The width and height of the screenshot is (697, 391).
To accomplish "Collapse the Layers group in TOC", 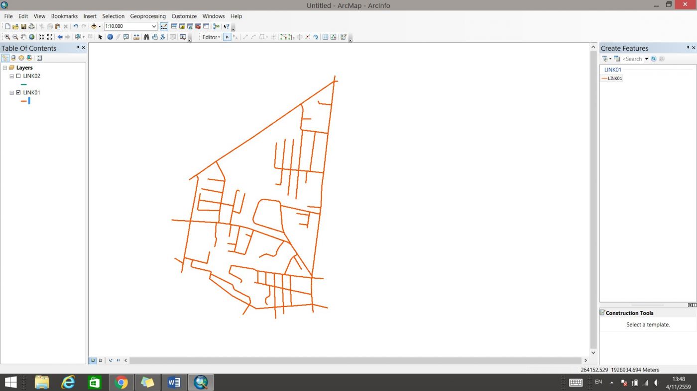I will (x=5, y=68).
